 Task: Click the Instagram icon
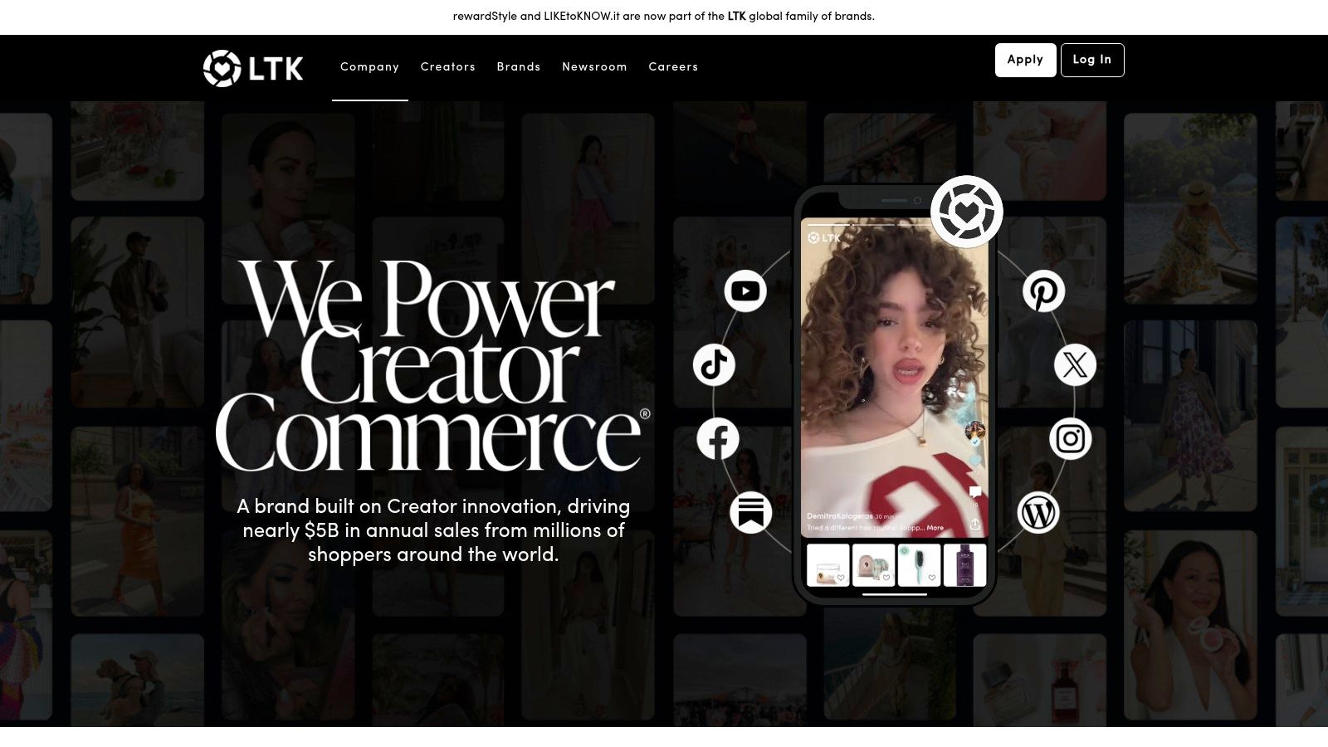pyautogui.click(x=1071, y=438)
